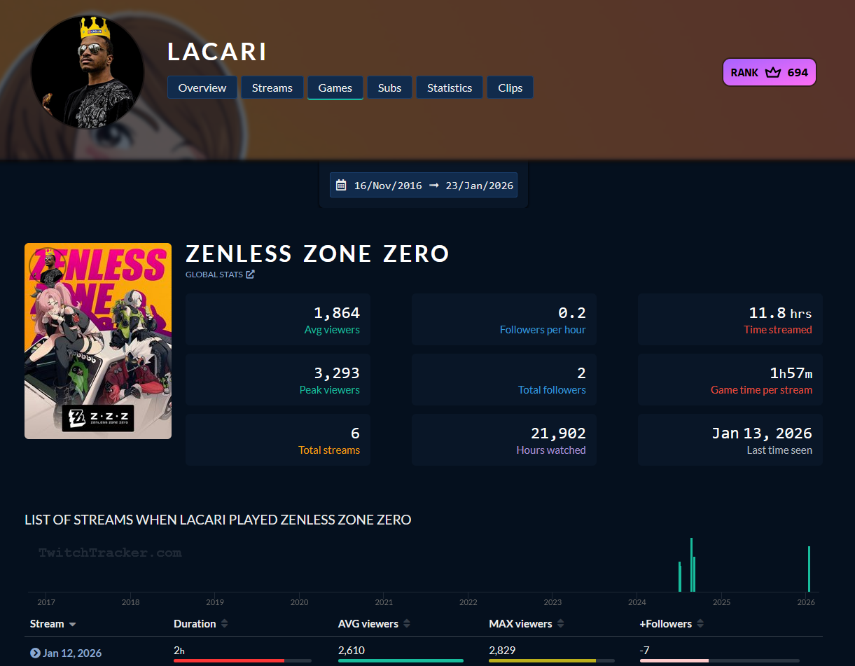Click the yellow MAX viewers progress bar
Image resolution: width=855 pixels, height=666 pixels.
(x=542, y=660)
